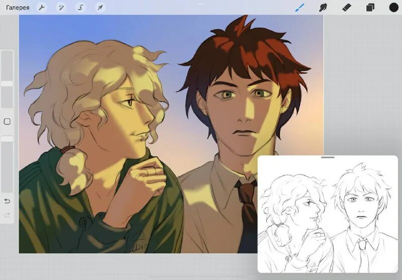Open the Галерея gallery

pyautogui.click(x=18, y=8)
